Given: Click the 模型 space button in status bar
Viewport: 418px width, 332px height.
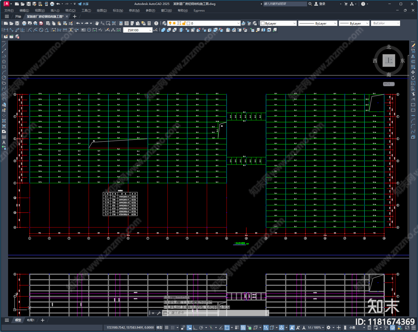Looking at the screenshot, I should point(159,328).
